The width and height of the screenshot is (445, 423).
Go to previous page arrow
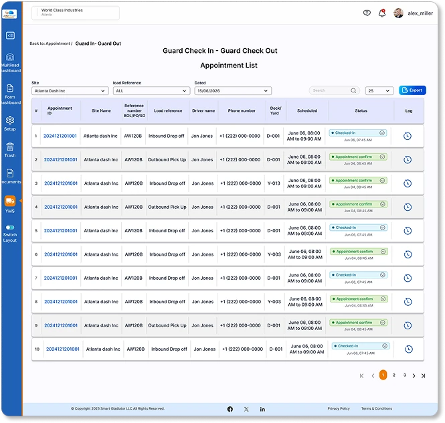[373, 376]
